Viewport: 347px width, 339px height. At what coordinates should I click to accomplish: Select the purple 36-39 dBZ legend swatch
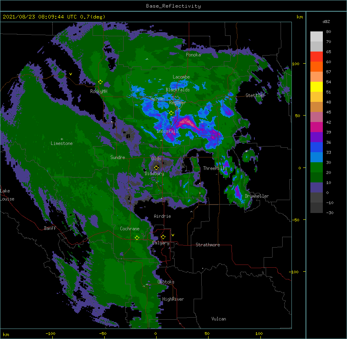point(316,137)
